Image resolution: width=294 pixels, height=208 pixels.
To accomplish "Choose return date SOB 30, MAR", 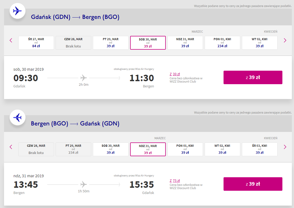I will [111, 149].
